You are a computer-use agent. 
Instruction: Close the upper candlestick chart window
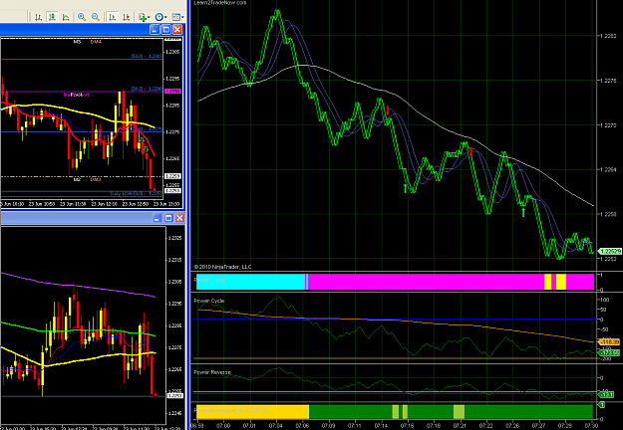tap(177, 29)
